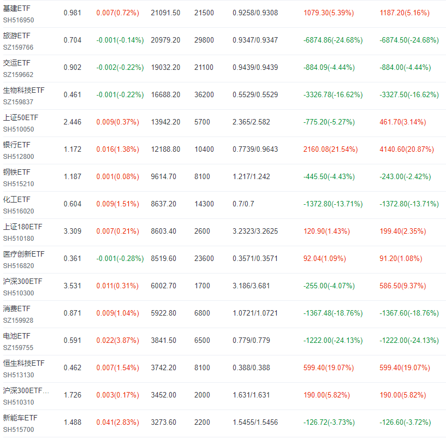Click quantity 2200 for 新能车ETF
The width and height of the screenshot is (446, 439).
[202, 423]
